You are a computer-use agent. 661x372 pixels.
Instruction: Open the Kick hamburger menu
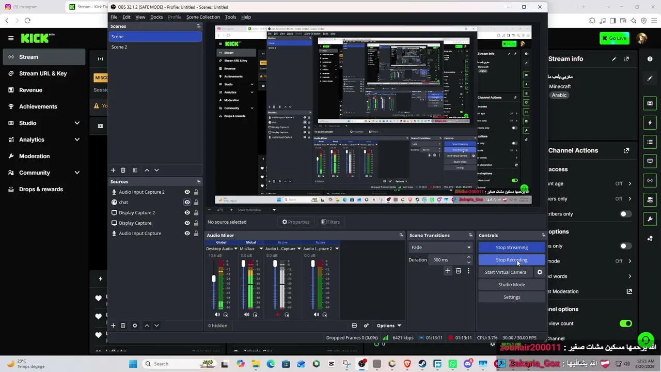point(11,38)
